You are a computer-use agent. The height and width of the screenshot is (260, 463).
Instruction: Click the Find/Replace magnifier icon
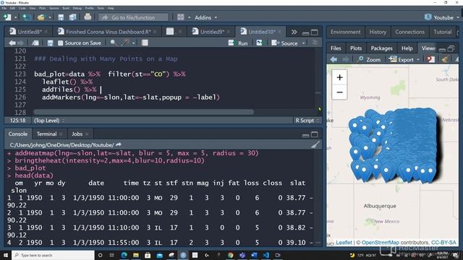tap(113, 43)
